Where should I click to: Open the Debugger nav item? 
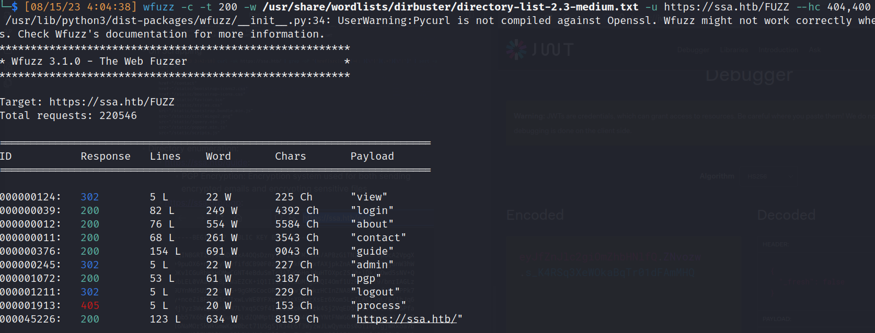693,50
